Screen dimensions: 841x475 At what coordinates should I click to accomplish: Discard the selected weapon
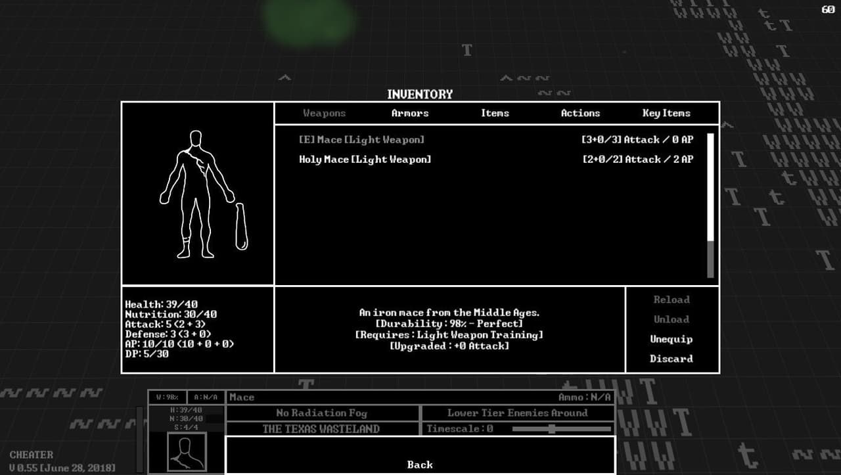[671, 359]
